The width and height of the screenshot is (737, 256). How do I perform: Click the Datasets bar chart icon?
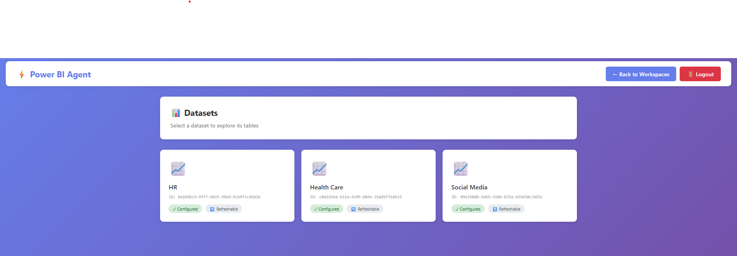pos(176,113)
